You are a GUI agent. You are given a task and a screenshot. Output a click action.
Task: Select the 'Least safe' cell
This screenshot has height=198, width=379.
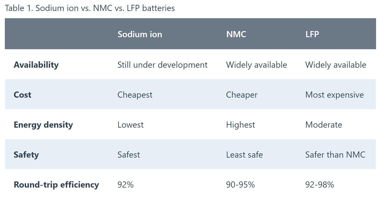pos(244,155)
